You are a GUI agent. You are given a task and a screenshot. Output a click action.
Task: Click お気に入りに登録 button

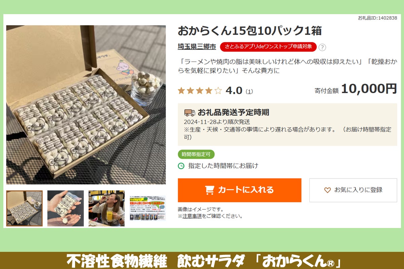pyautogui.click(x=353, y=190)
